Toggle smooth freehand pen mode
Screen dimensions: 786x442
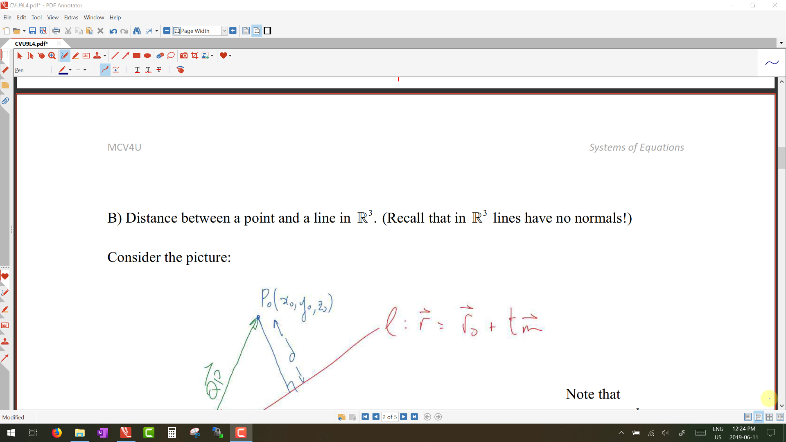click(x=105, y=70)
